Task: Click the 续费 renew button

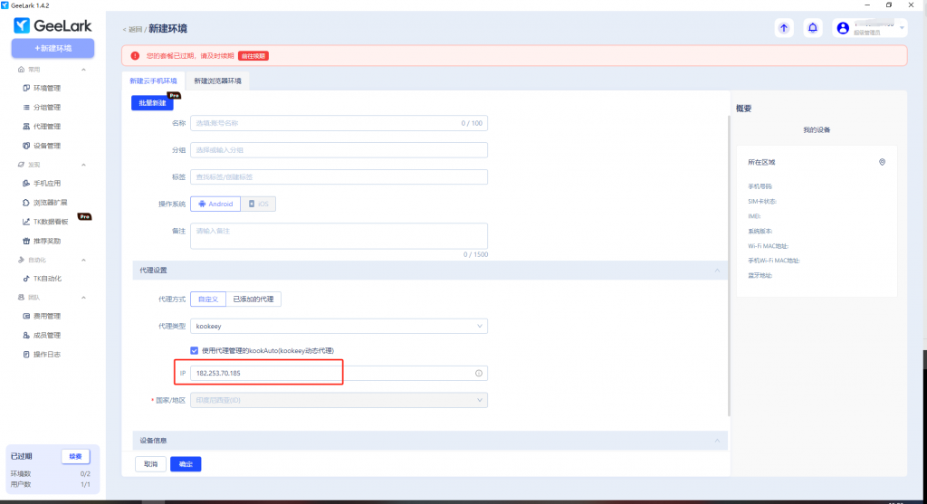Action: point(75,456)
